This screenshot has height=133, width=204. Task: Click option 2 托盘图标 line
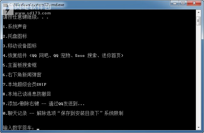coord(15,36)
